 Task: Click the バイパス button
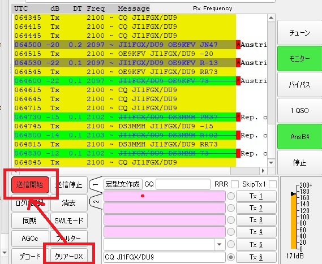299,84
